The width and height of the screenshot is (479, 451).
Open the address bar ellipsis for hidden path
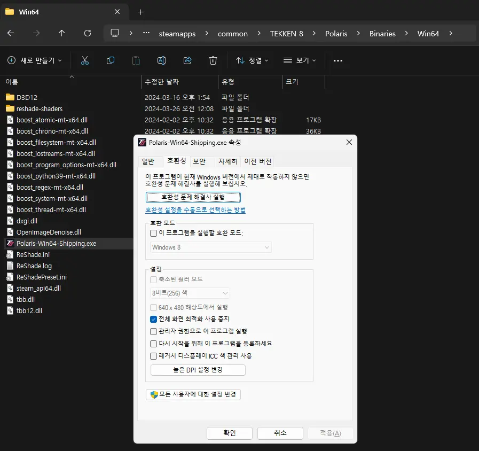146,33
